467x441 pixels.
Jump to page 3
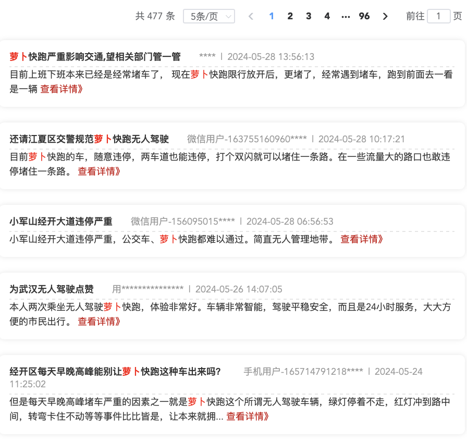(309, 16)
